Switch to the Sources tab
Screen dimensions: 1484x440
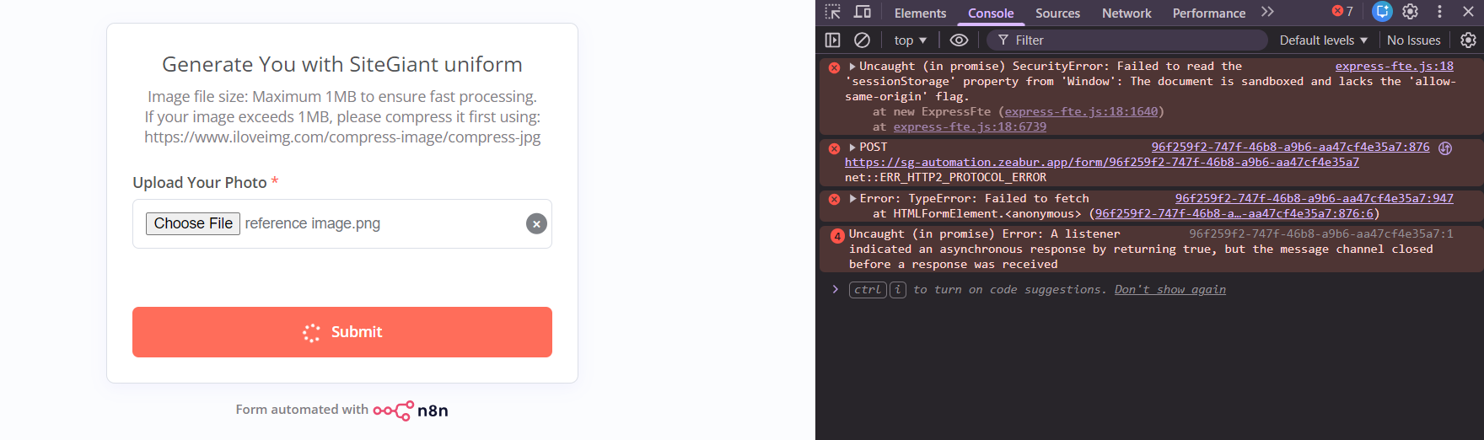[1057, 13]
